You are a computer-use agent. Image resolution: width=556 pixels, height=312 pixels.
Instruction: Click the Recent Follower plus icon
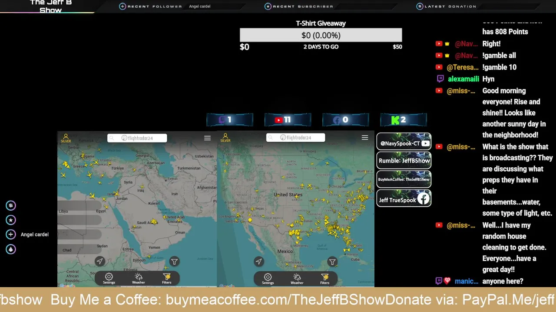(x=122, y=6)
